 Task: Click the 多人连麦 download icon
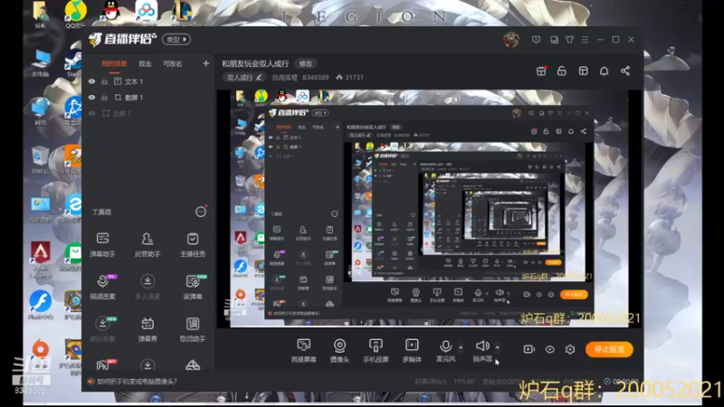click(148, 281)
